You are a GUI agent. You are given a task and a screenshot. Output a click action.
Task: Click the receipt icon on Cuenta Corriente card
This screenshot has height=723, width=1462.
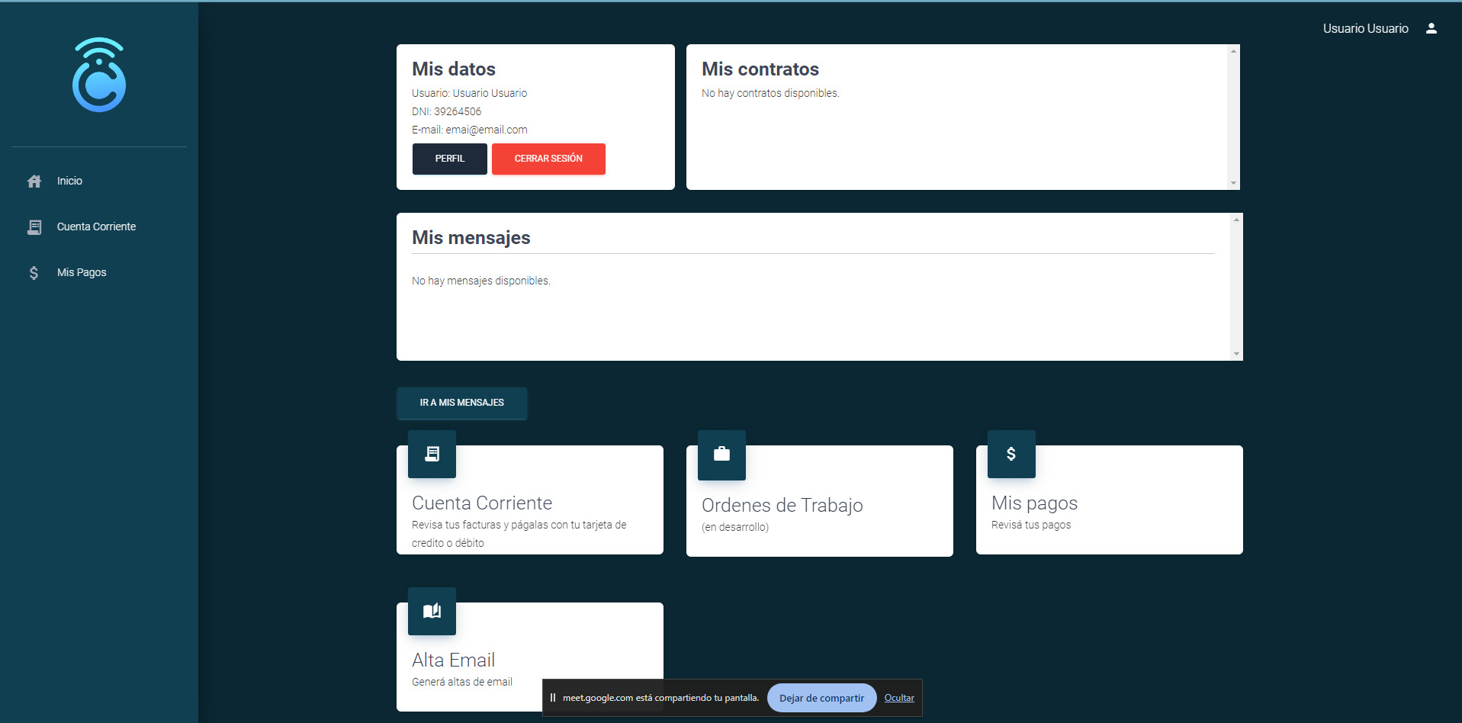432,454
